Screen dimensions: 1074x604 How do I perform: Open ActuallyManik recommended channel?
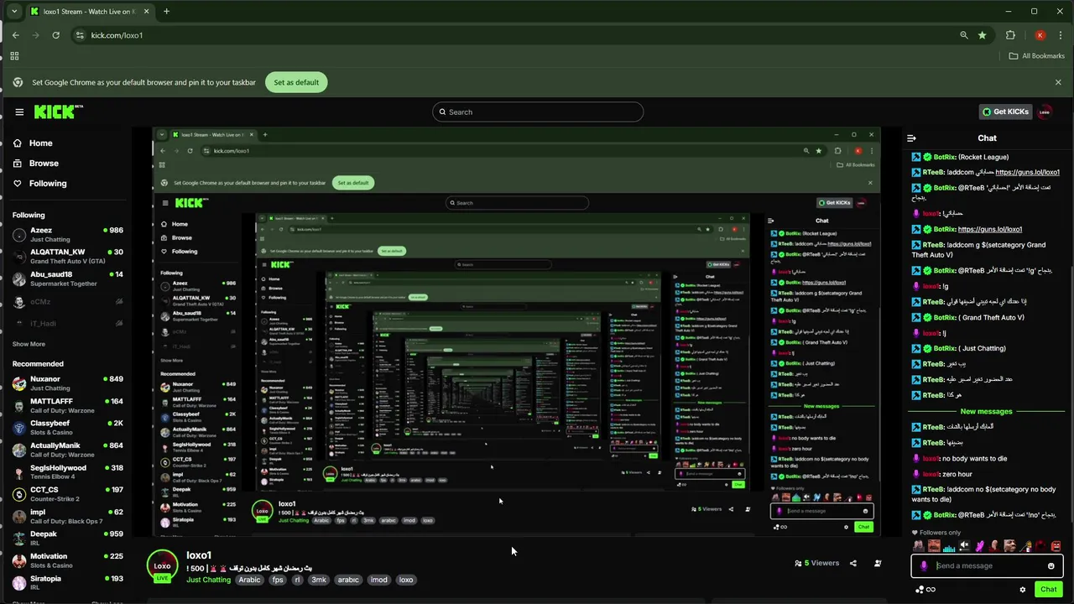point(67,450)
